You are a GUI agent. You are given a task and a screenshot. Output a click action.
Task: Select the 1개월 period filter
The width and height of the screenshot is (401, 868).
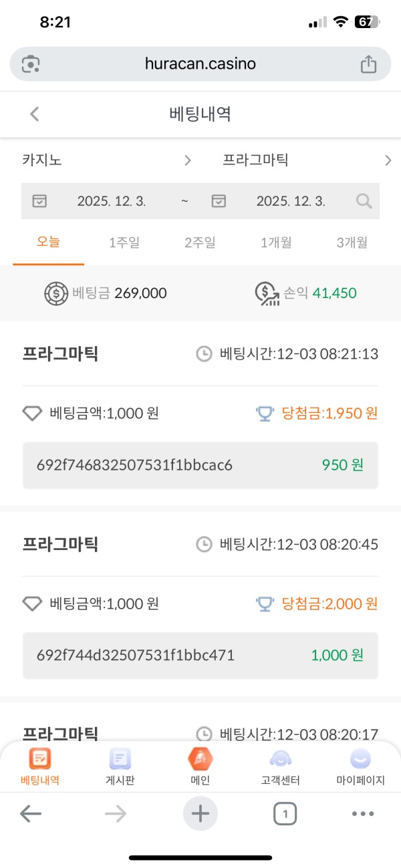[276, 243]
